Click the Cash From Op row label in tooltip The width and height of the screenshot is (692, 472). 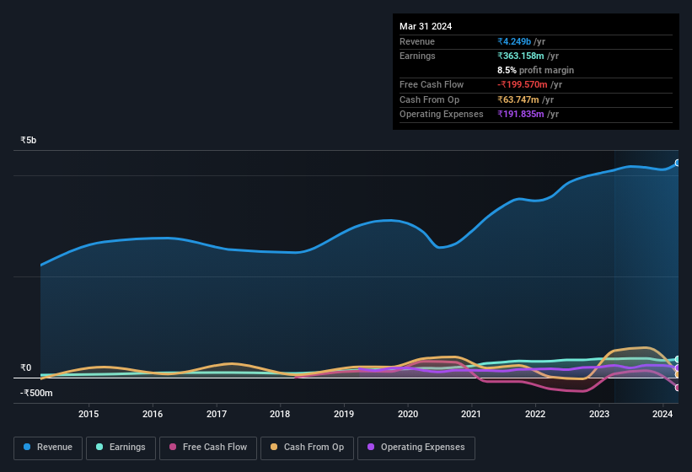429,99
